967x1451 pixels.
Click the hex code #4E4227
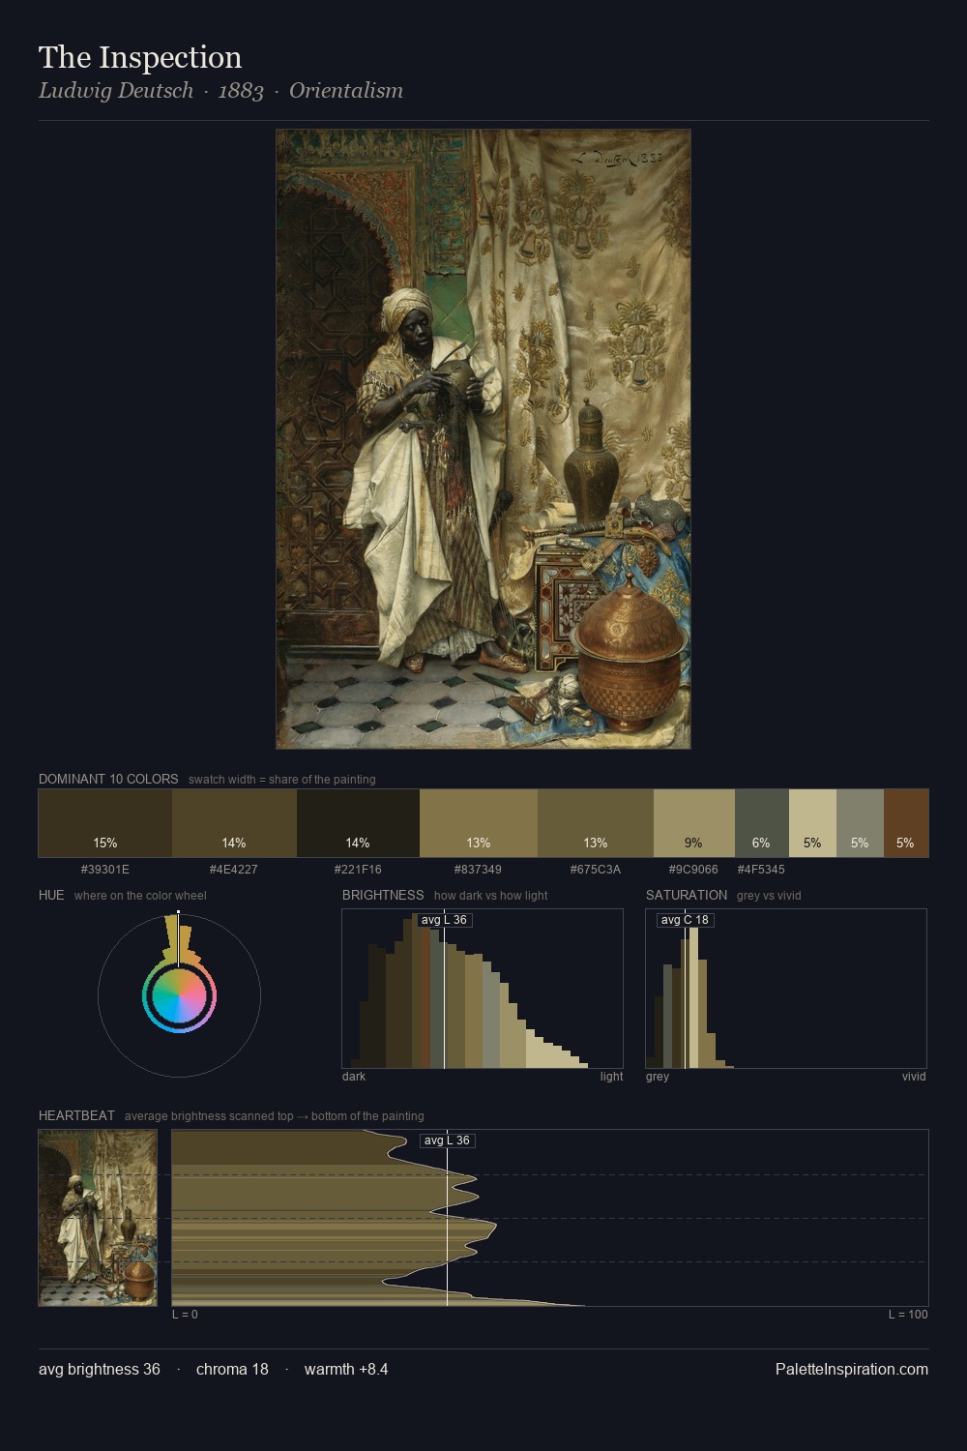tap(234, 869)
